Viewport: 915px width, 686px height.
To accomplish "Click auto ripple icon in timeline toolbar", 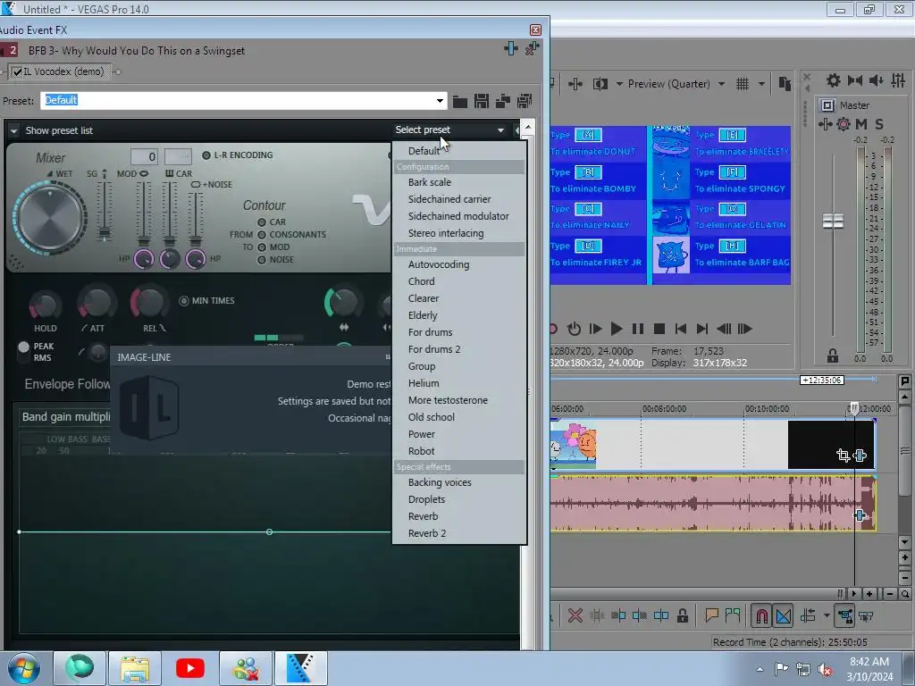I will (x=809, y=615).
